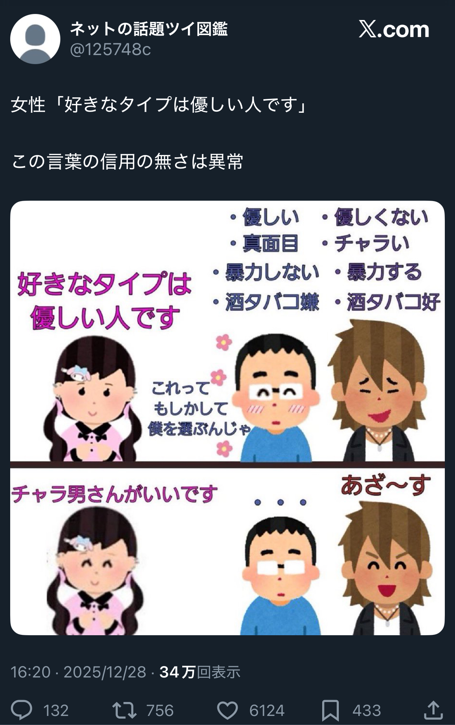The image size is (455, 725).
Task: Show the 6124 likes count
Action: click(x=267, y=711)
